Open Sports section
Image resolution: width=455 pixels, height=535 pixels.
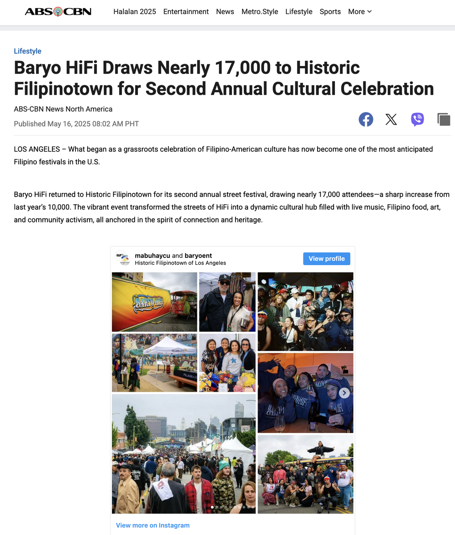tap(330, 12)
